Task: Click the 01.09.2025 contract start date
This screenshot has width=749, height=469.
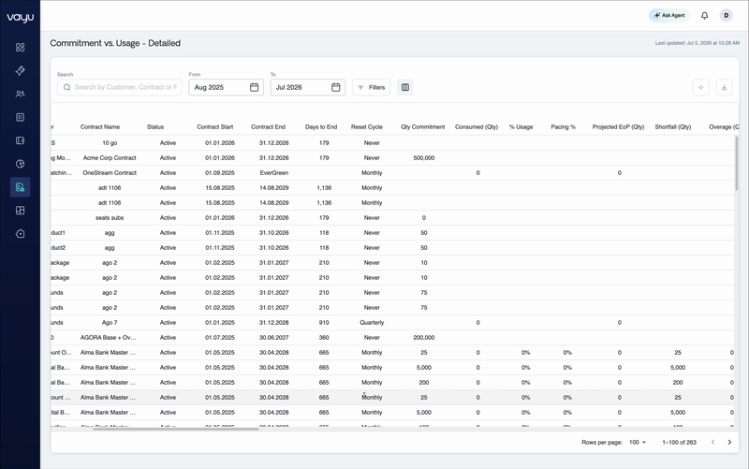Action: 220,173
